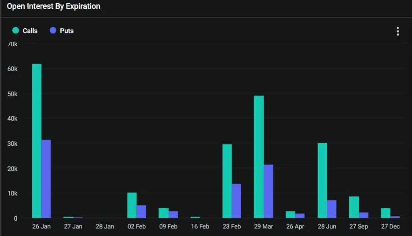The width and height of the screenshot is (412, 236).
Task: Click the 23 Feb Calls bar
Action: coord(227,181)
